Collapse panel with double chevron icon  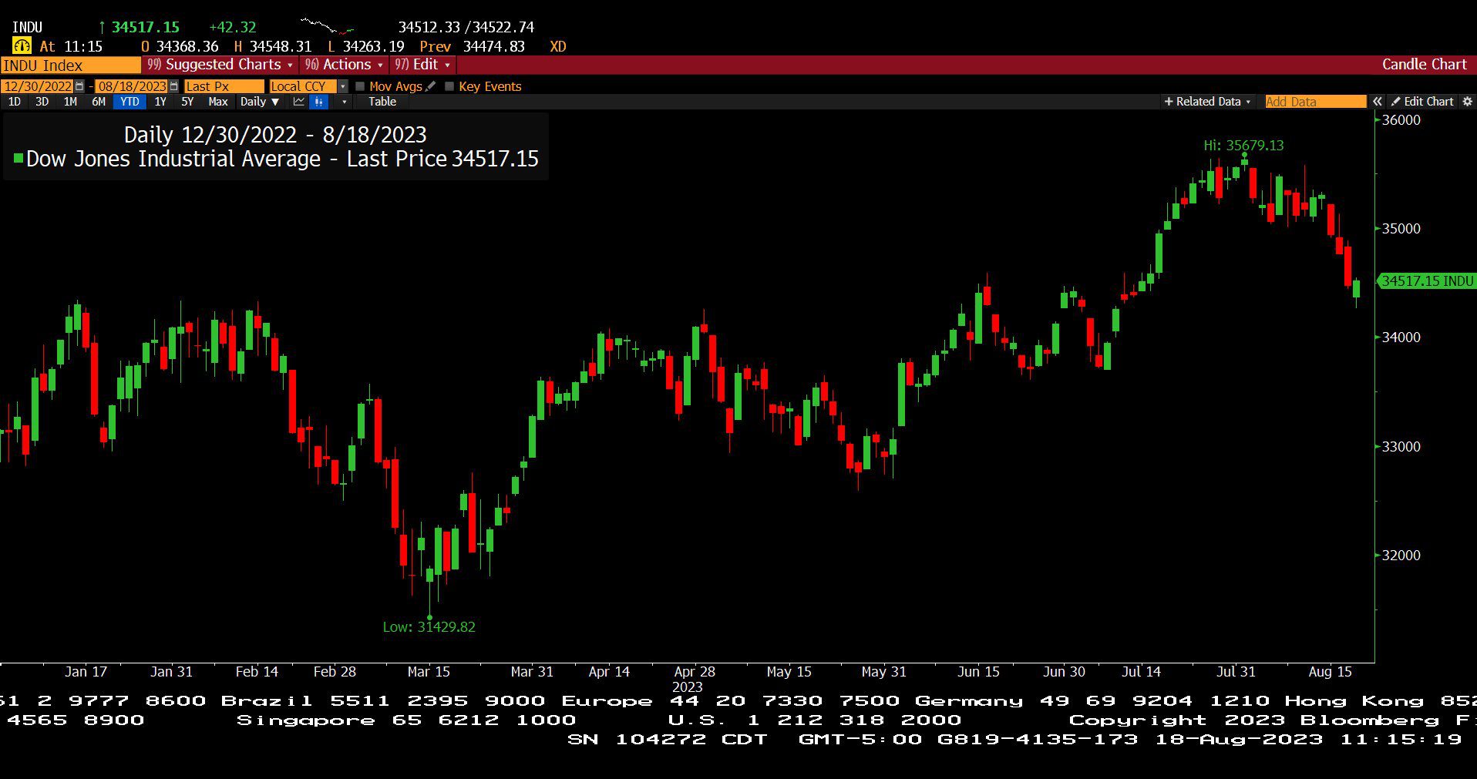tap(1377, 102)
